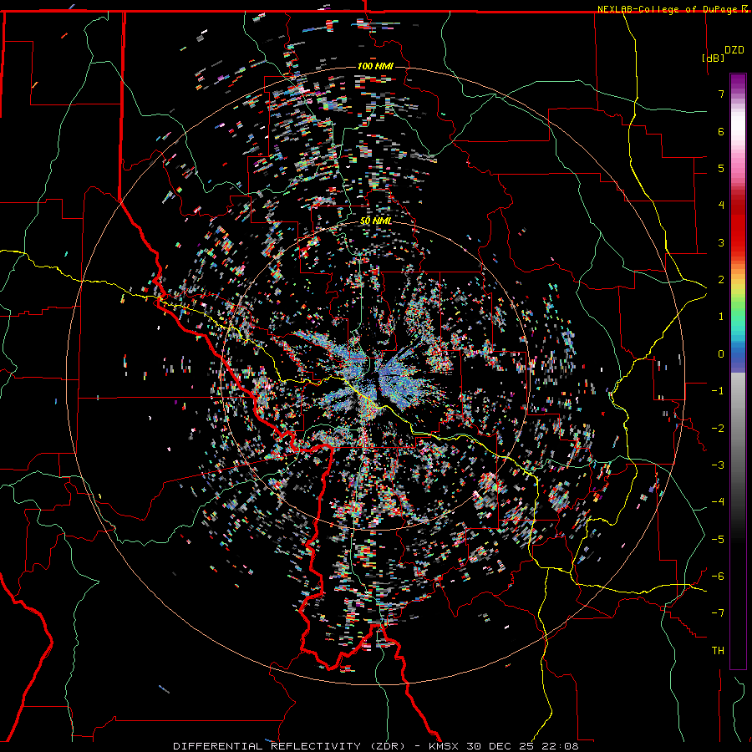Click the scale label 3
Screen dimensions: 752x752
tap(721, 242)
